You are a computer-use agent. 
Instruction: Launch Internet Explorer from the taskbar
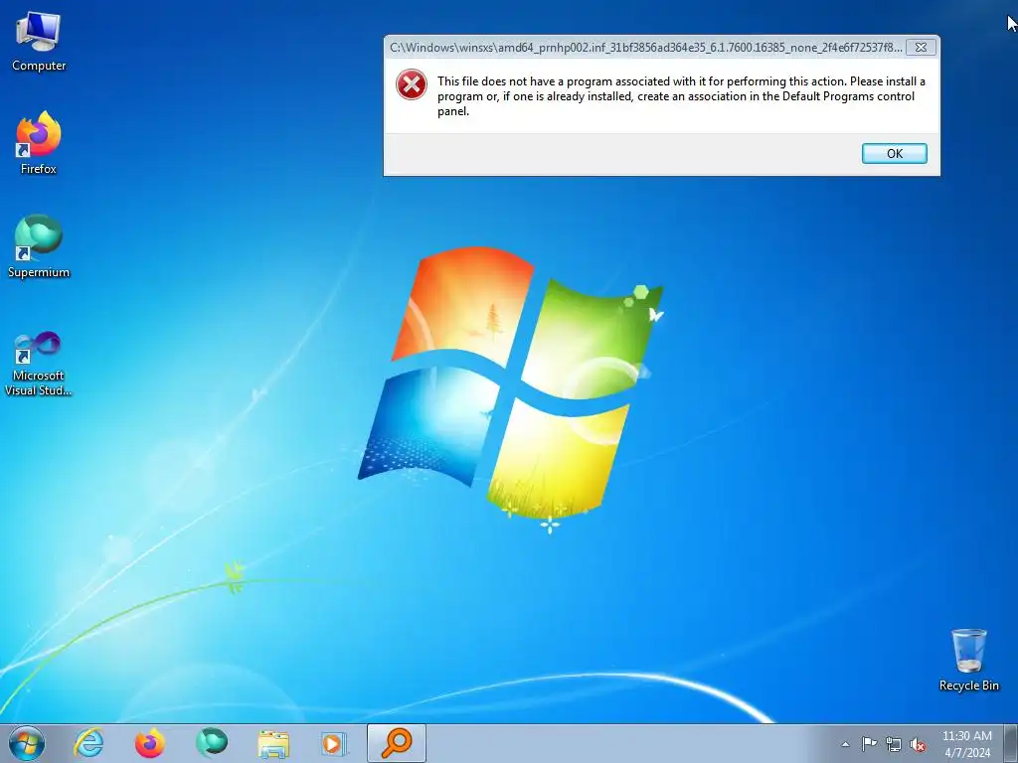pos(88,743)
